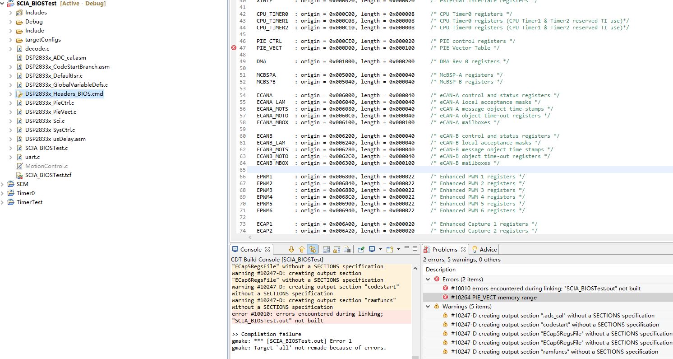Go to previous error in Console toolbar
Screen dimensions: 673x359
[302, 249]
